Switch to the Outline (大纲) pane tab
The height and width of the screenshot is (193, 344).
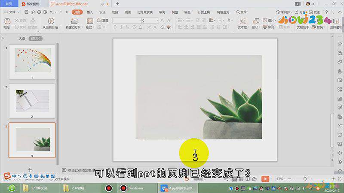coord(22,39)
